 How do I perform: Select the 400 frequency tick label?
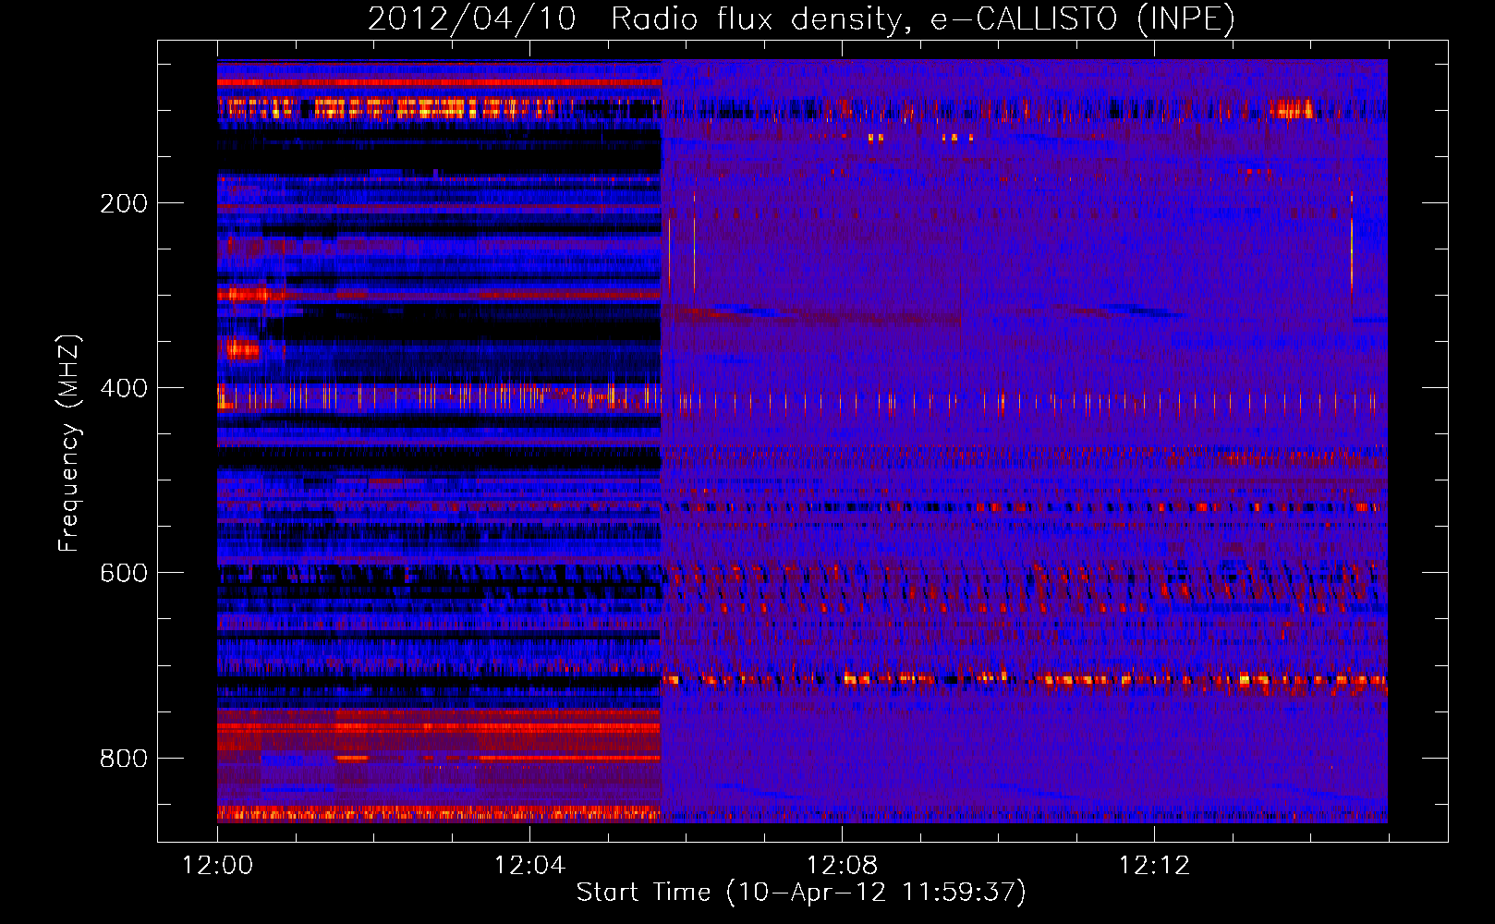tap(124, 388)
